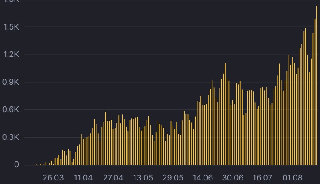Click the tallest bar at chart's right edge

317,85
